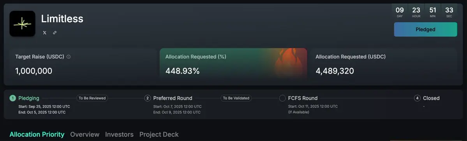Open the Investors tab
Screen dimensions: 467x141
click(x=119, y=134)
